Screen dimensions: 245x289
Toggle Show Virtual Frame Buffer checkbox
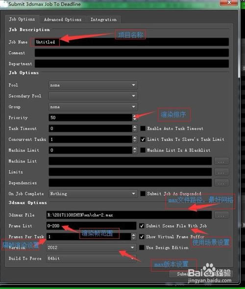pos(142,237)
